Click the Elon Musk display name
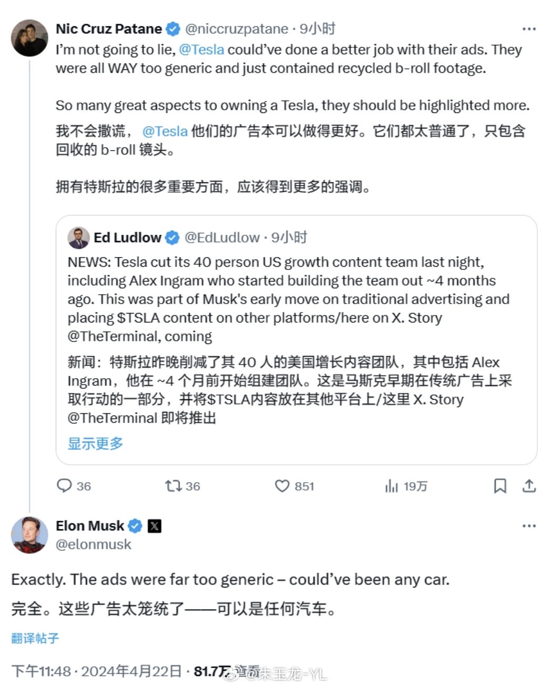Image resolution: width=551 pixels, height=687 pixels. pyautogui.click(x=90, y=526)
